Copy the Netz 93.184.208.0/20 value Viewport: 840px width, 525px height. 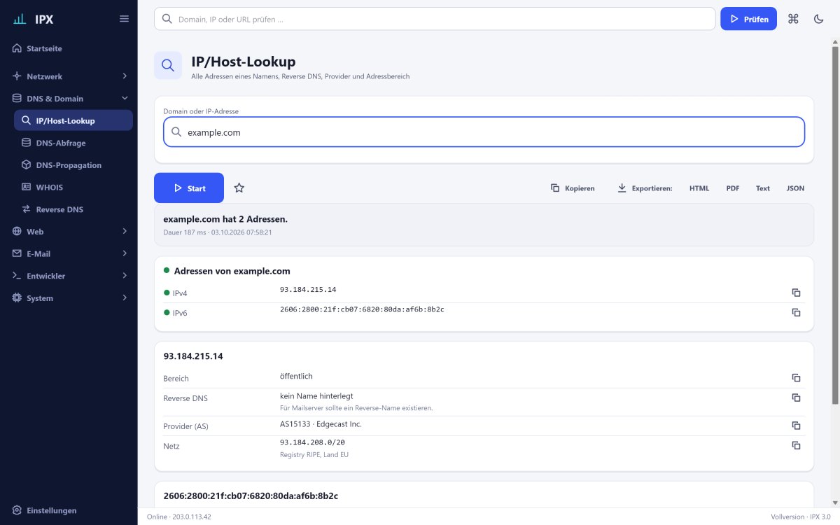[x=796, y=445]
